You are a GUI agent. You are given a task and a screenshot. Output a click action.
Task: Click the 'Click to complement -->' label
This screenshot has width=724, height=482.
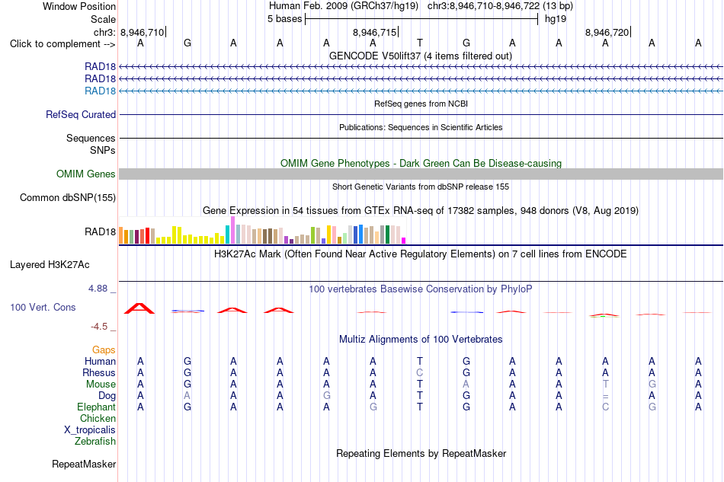coord(62,44)
